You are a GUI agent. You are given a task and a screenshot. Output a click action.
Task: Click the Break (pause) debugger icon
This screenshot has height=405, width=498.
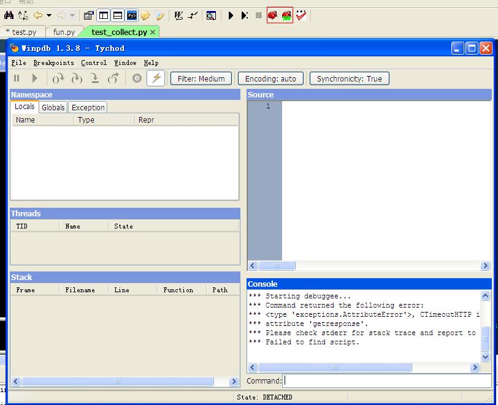17,78
